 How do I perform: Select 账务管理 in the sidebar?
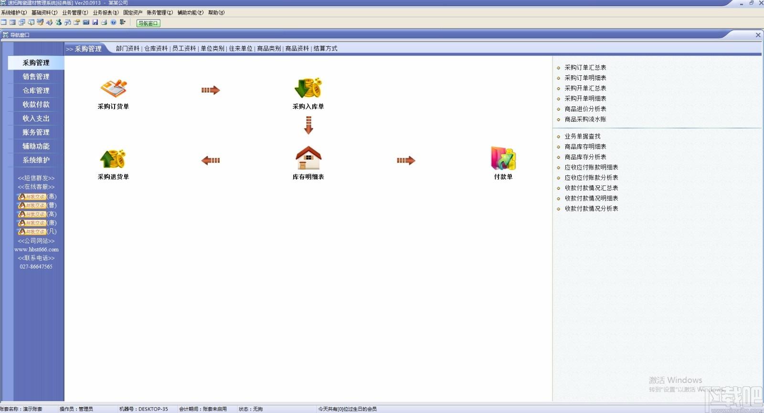[x=36, y=132]
